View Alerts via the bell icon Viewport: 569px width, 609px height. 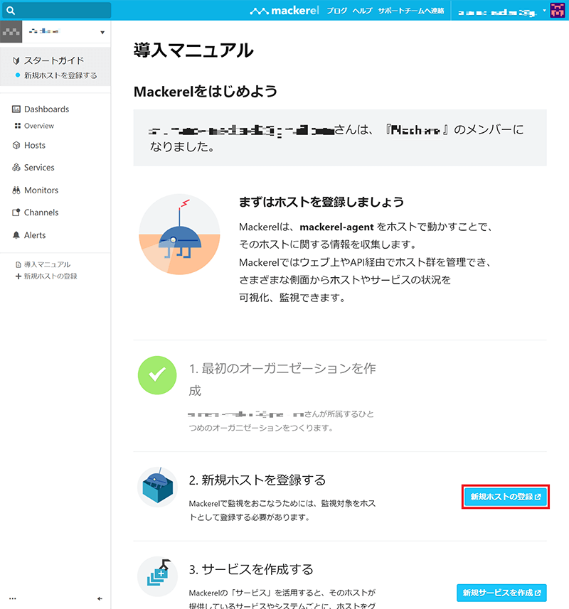tap(17, 235)
